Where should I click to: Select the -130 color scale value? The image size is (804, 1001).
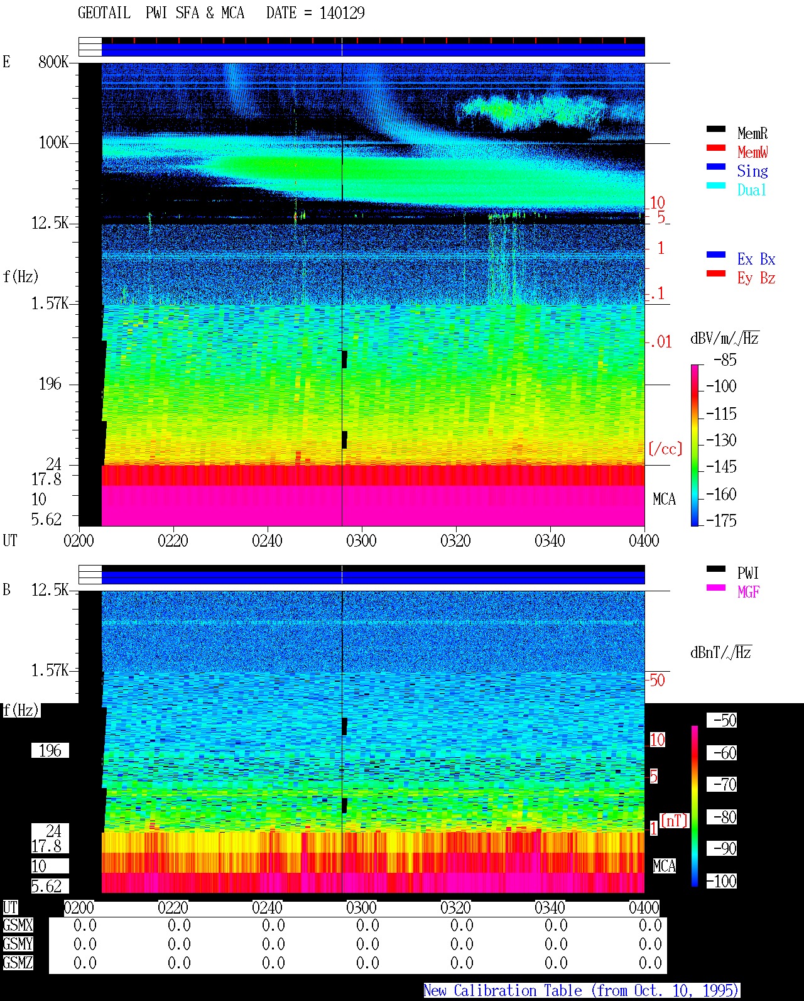(721, 440)
